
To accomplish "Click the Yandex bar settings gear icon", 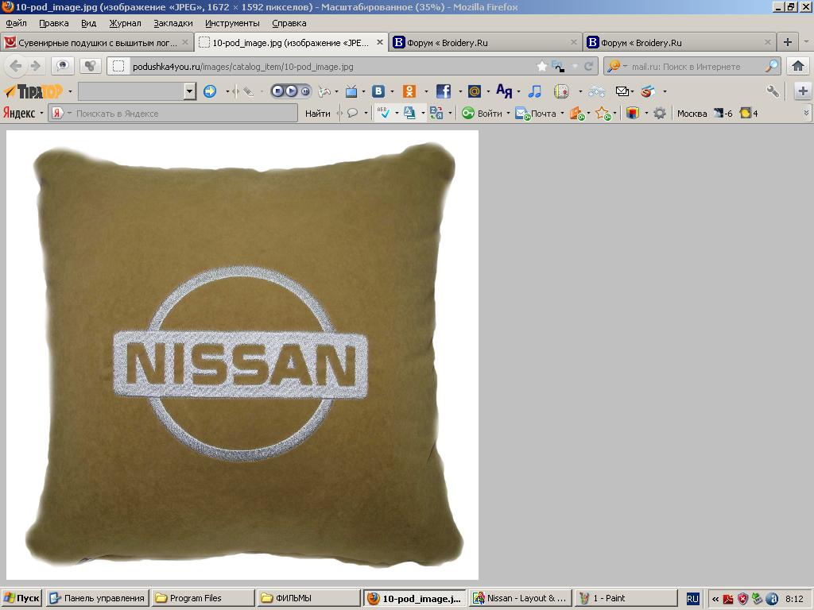I will 659,113.
